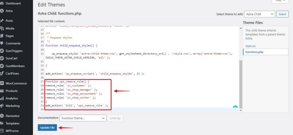Click the Marketing megaphone icon

click(2, 106)
